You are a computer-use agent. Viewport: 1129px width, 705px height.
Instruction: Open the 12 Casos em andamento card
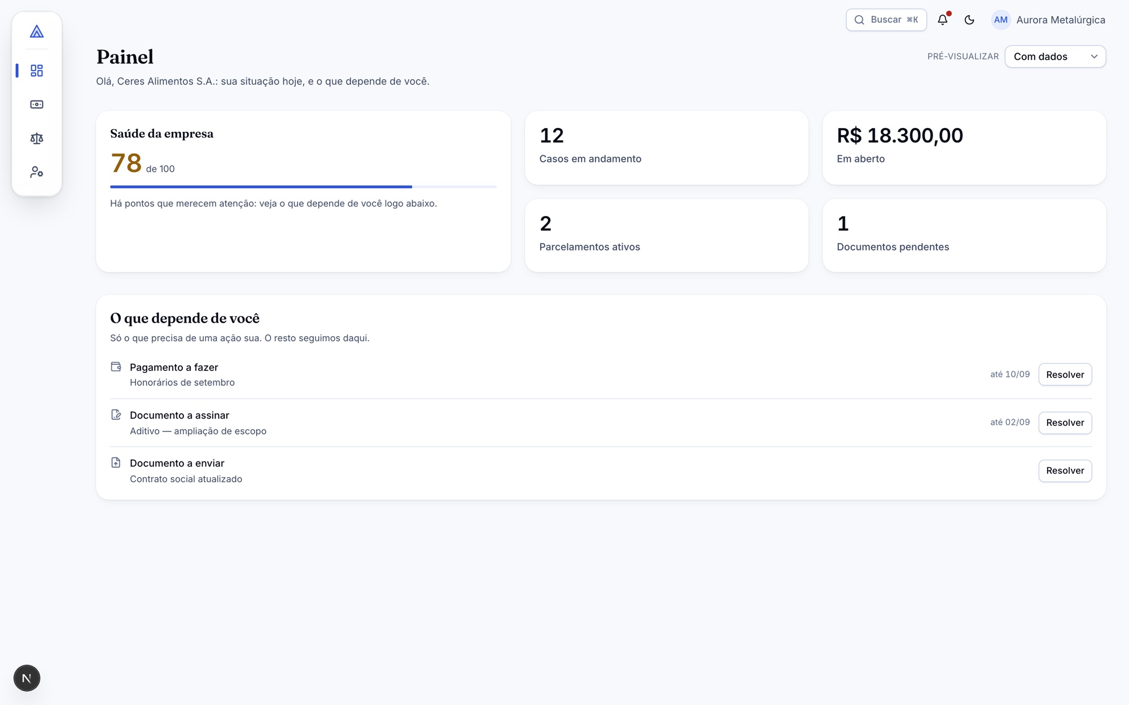(667, 148)
